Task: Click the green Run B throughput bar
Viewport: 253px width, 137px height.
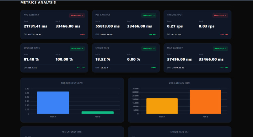Action: pyautogui.click(x=98, y=113)
